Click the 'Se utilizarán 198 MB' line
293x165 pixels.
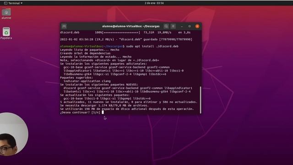tap(127, 109)
